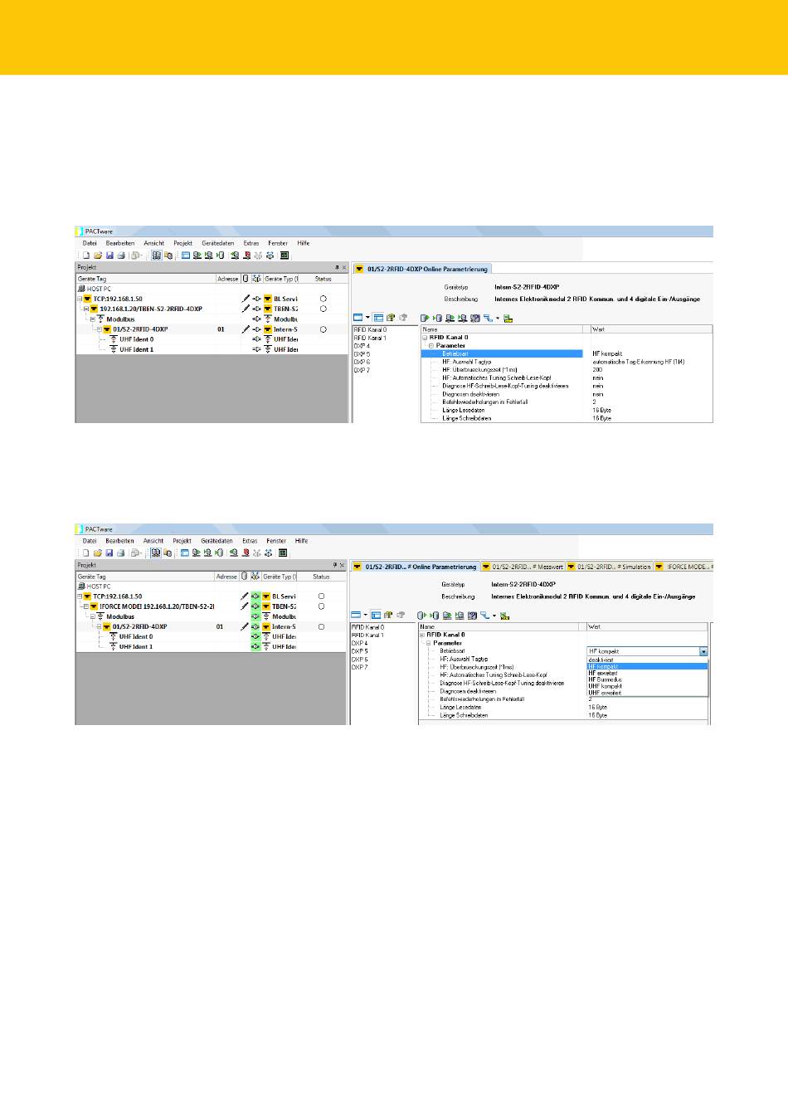
Task: Open Datei menu in single-tab window
Action: pos(90,243)
